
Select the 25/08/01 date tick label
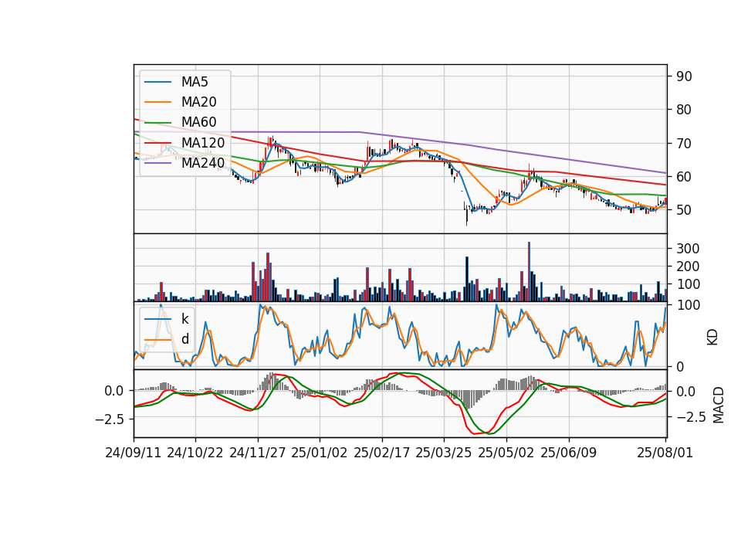click(665, 453)
